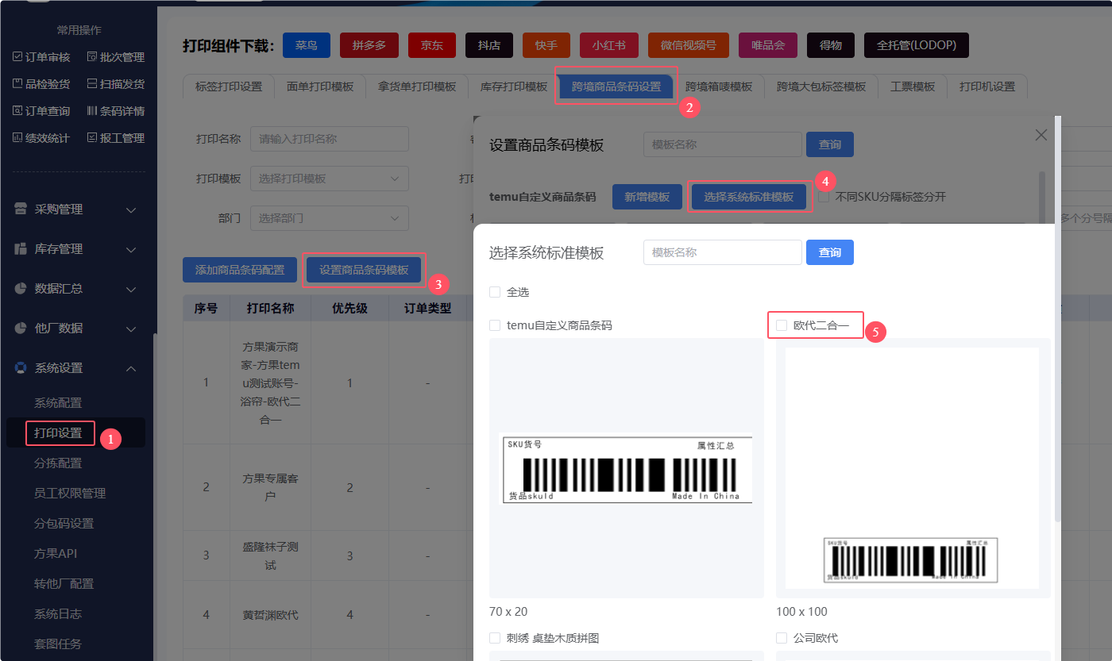Open 员工权限管理 in the sidebar
The width and height of the screenshot is (1112, 661).
pyautogui.click(x=70, y=494)
